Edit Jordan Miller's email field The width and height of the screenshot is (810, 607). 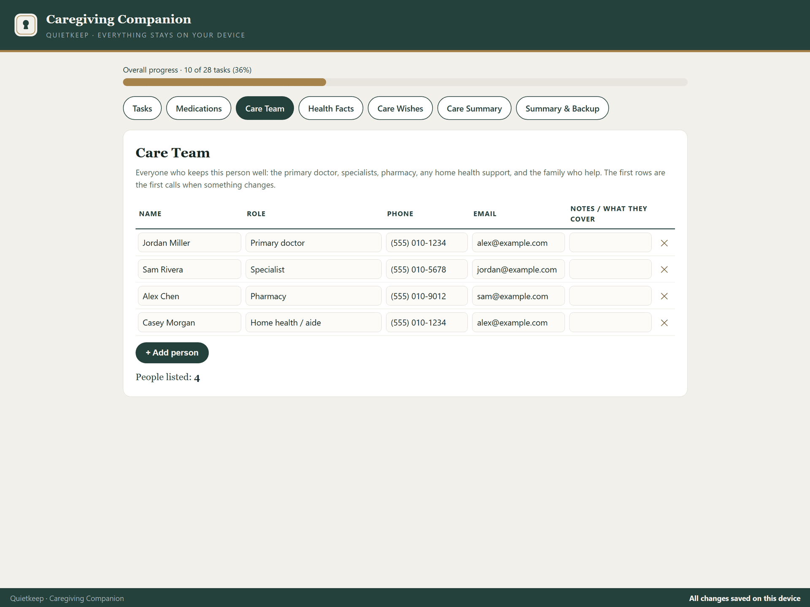coord(518,243)
